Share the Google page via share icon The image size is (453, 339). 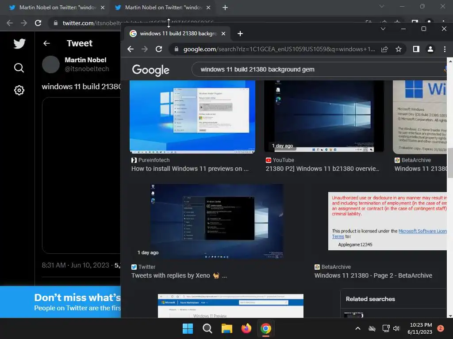click(384, 49)
